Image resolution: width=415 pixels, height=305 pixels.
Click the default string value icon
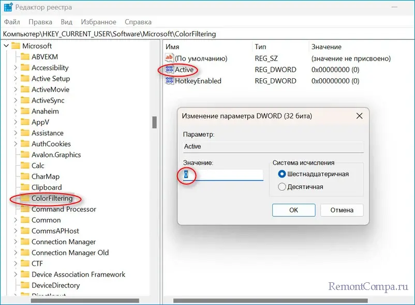pyautogui.click(x=169, y=59)
